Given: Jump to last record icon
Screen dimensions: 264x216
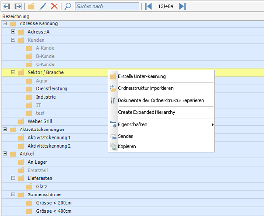Looking at the screenshot, I should coord(183,6).
